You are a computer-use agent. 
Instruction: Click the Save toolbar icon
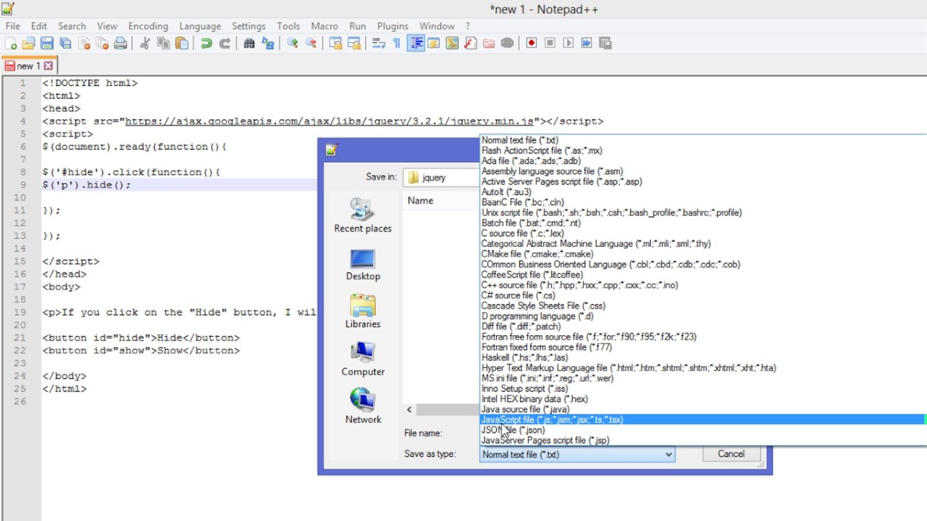click(47, 43)
